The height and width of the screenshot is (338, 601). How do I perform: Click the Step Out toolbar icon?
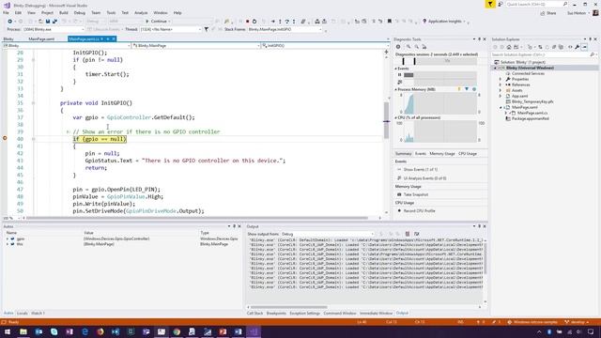click(294, 22)
